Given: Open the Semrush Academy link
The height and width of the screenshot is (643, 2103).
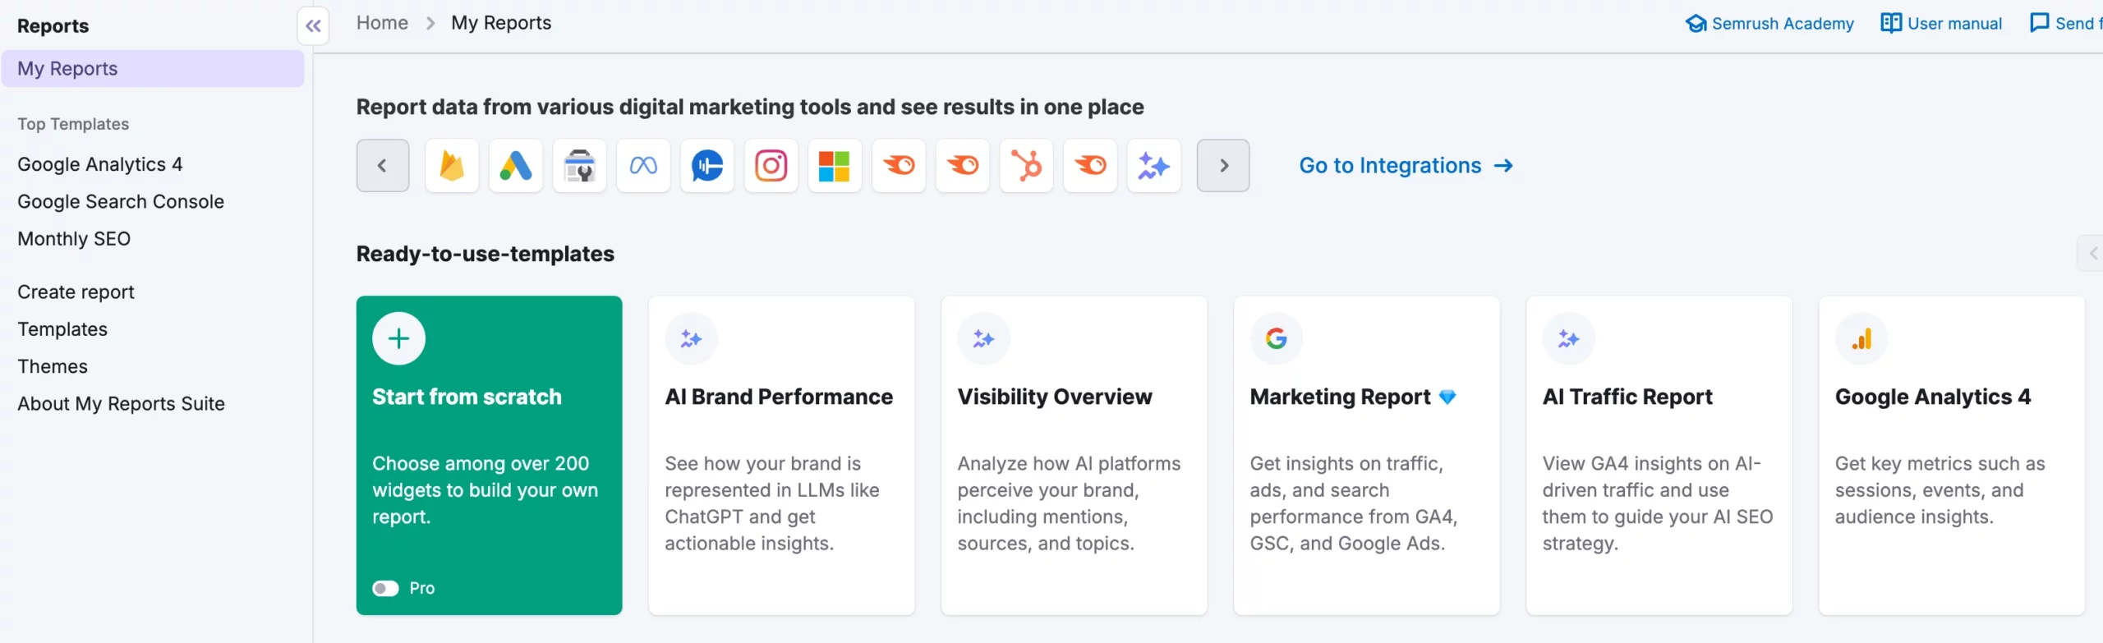Looking at the screenshot, I should tap(1769, 24).
